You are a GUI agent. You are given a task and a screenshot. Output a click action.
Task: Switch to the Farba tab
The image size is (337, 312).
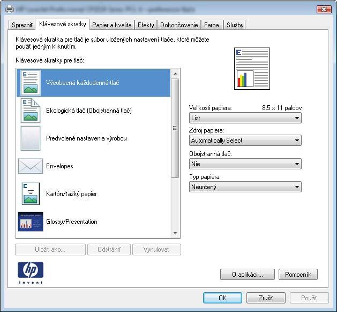(x=212, y=25)
